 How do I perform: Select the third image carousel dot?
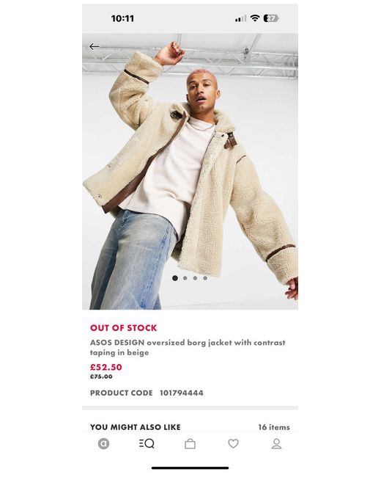[195, 278]
